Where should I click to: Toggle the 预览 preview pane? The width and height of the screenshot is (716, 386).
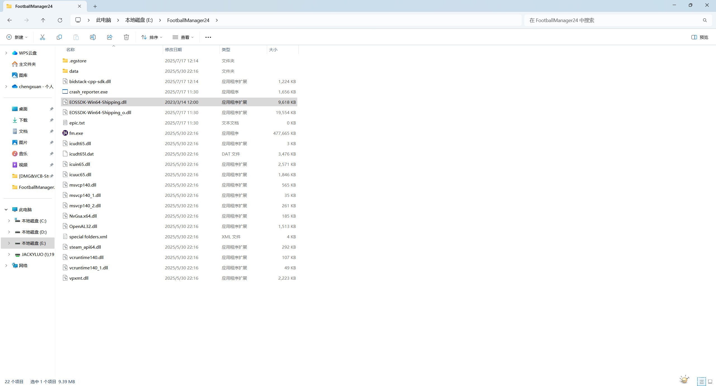(x=700, y=37)
